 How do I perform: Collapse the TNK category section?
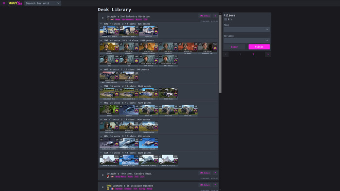point(101,86)
